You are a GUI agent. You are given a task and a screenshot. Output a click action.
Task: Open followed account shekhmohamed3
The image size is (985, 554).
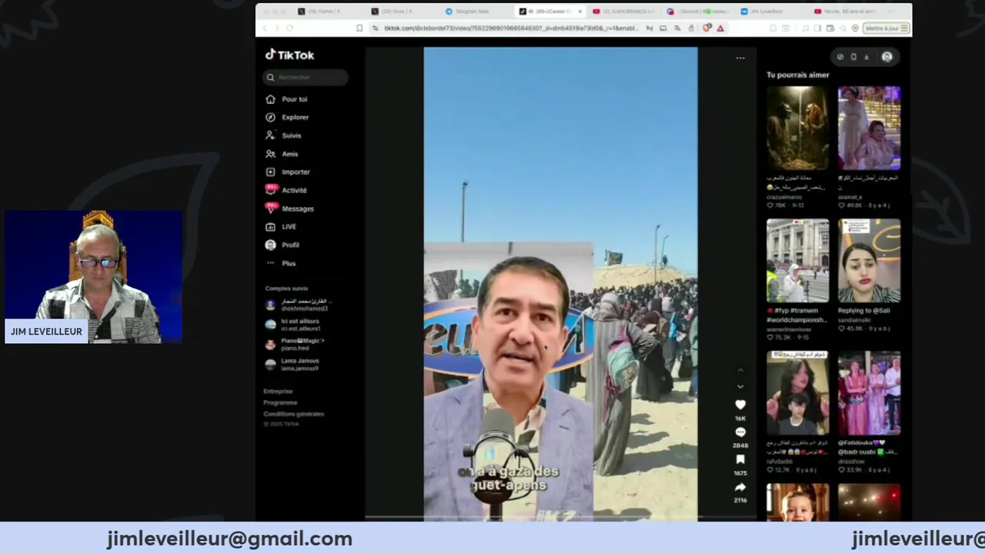coord(297,305)
